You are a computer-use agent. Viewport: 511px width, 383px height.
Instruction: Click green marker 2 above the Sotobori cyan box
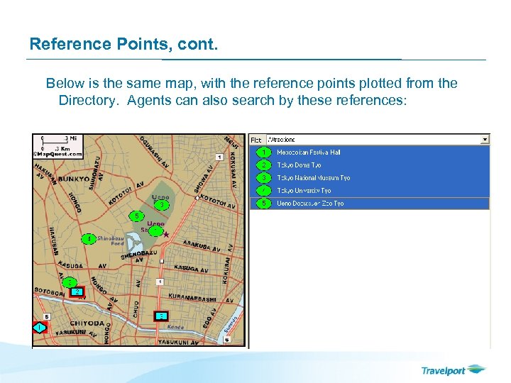pos(70,282)
